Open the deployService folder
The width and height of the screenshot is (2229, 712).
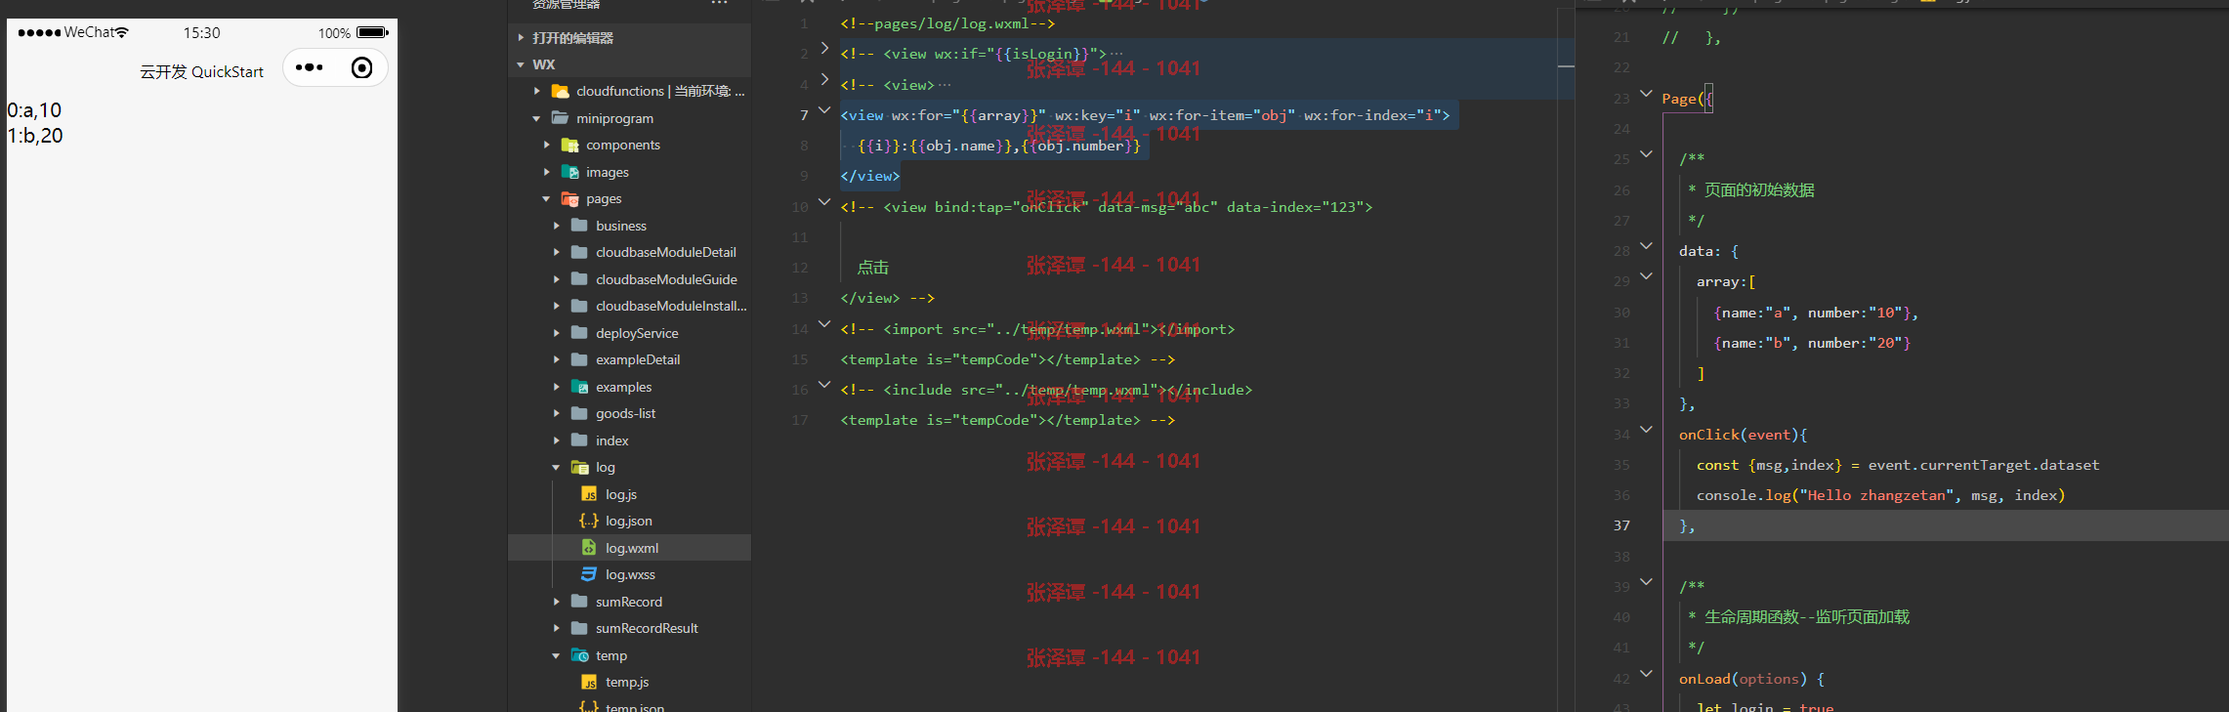click(637, 333)
